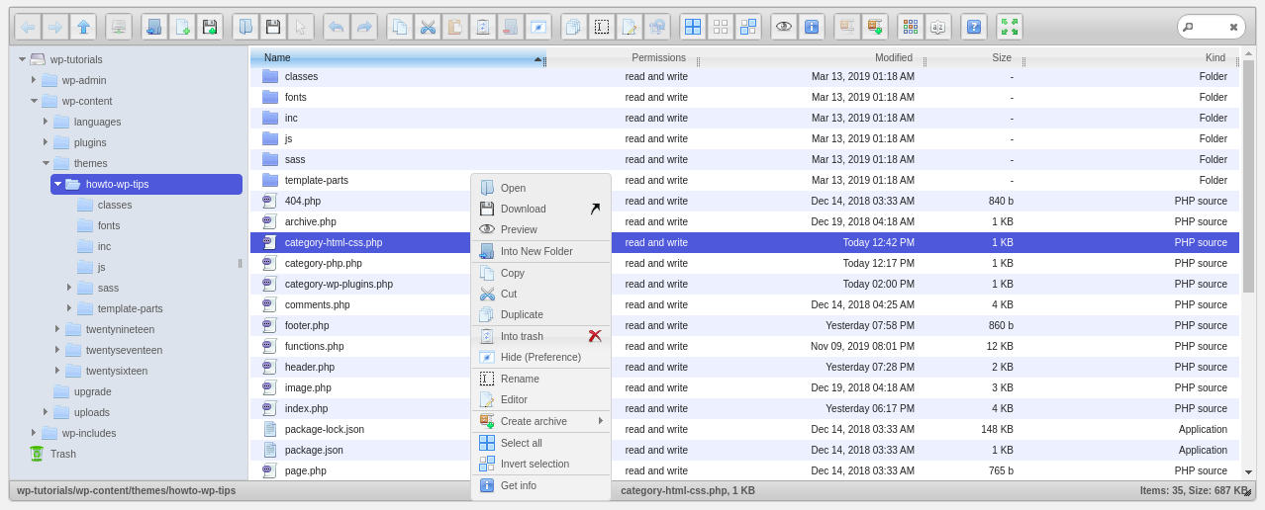Expand the plugins folder arrow
1265x510 pixels.
[x=46, y=142]
